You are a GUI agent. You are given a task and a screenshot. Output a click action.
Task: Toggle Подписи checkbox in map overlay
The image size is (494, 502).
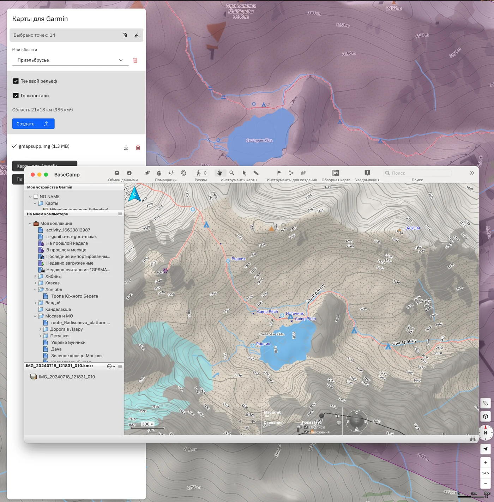point(306,427)
